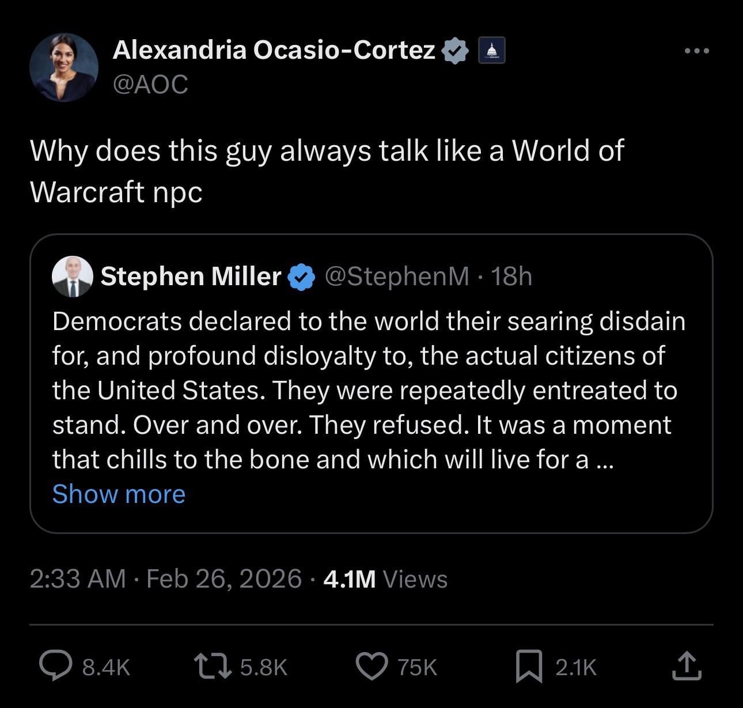Viewport: 743px width, 708px height.
Task: Click the verified badge next to Alexandria Ocasio-Cortez
Action: coord(455,51)
